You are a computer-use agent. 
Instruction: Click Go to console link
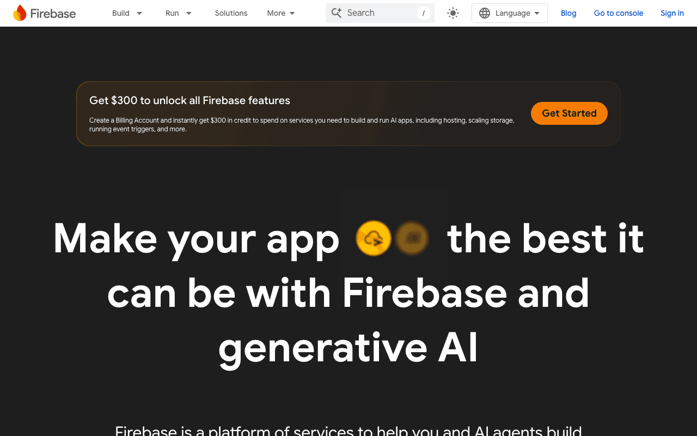pyautogui.click(x=619, y=13)
